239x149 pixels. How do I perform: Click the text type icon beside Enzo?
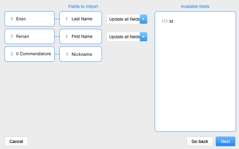point(12,19)
